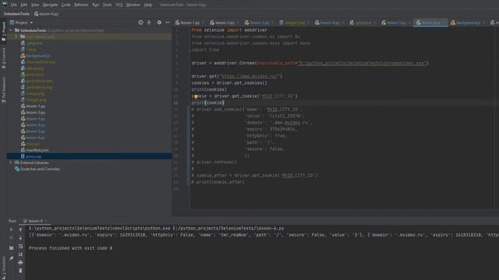This screenshot has width=499, height=280.
Task: Toggle the Project tool window stripe button
Action: (x=3, y=31)
